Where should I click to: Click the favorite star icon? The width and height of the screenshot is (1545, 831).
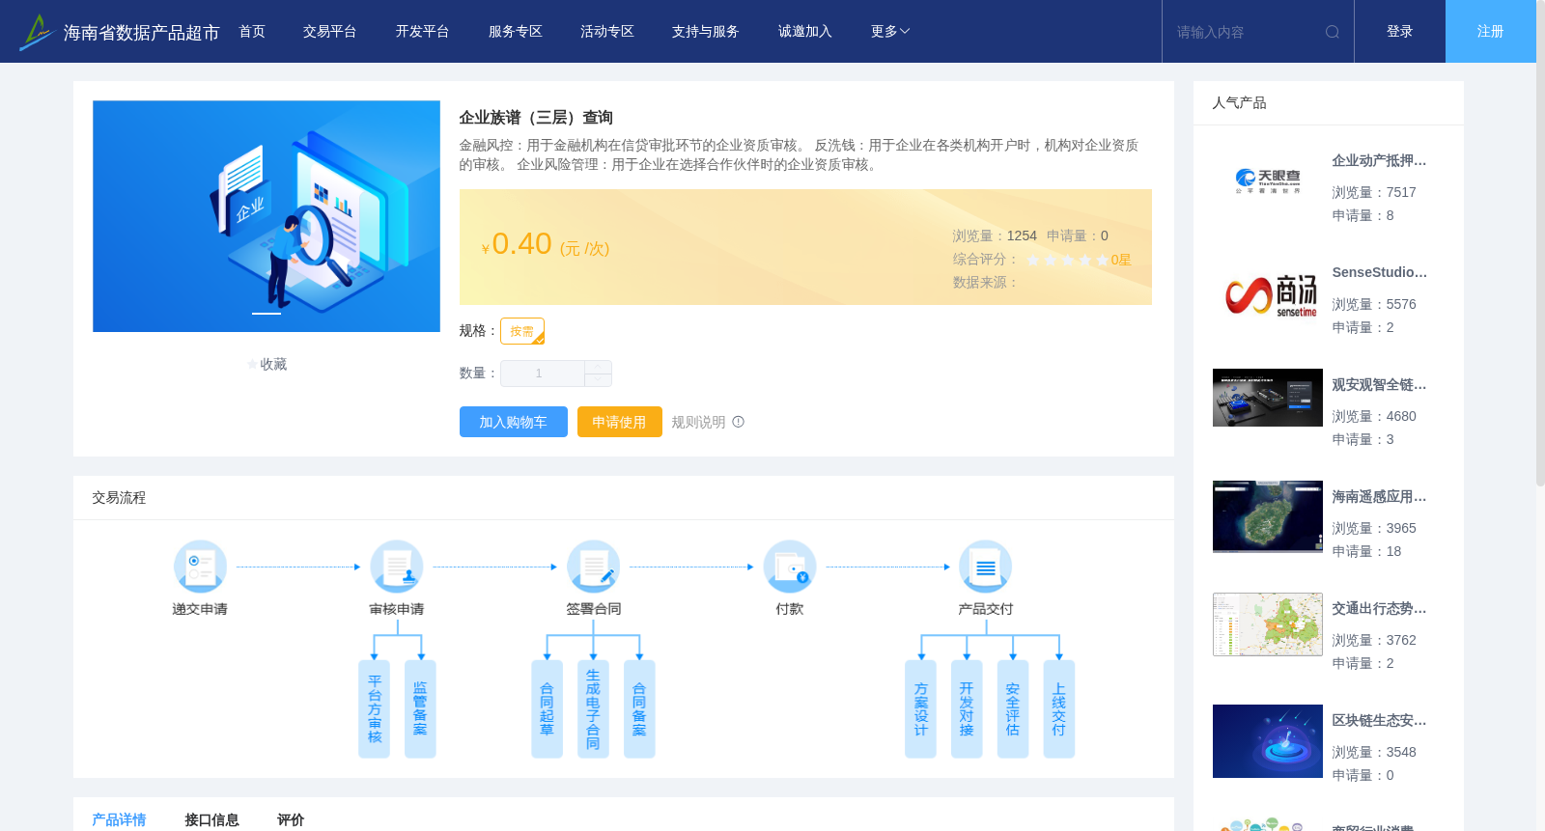(253, 365)
